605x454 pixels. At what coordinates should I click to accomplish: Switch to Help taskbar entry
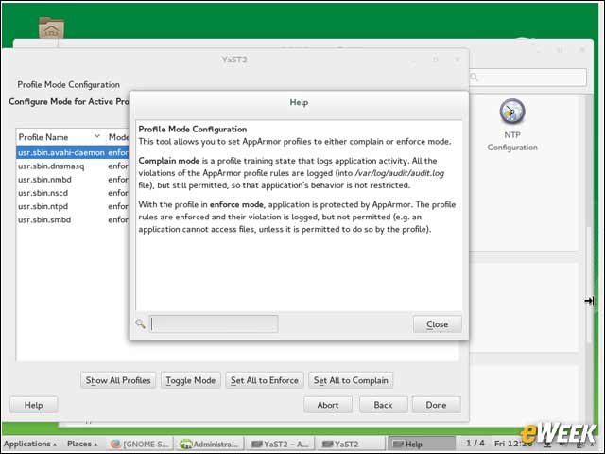pyautogui.click(x=422, y=444)
